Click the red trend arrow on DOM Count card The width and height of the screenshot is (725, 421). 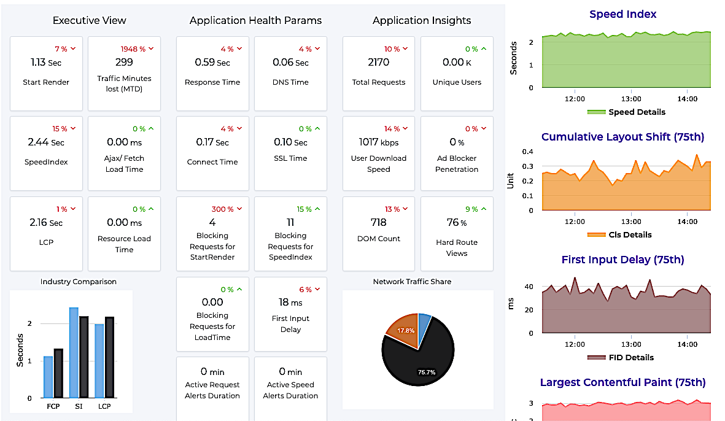pyautogui.click(x=406, y=209)
